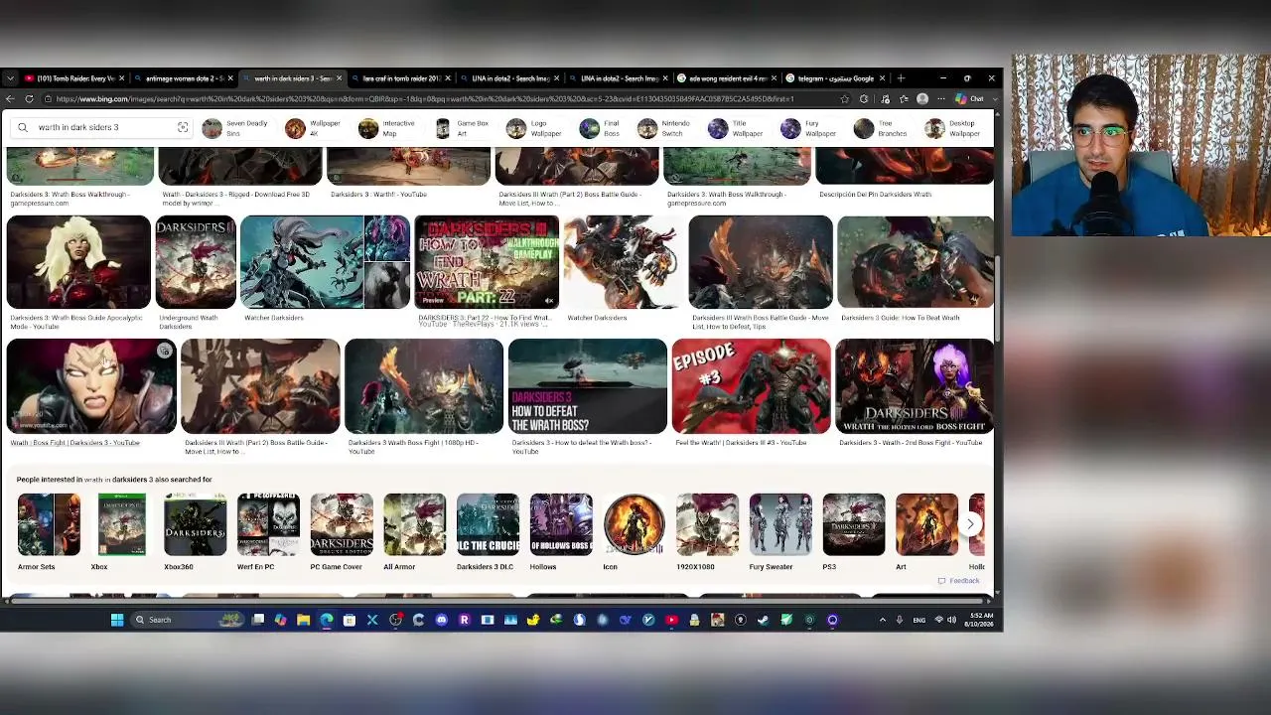Filter by the Tree Branches chip

tap(881, 128)
